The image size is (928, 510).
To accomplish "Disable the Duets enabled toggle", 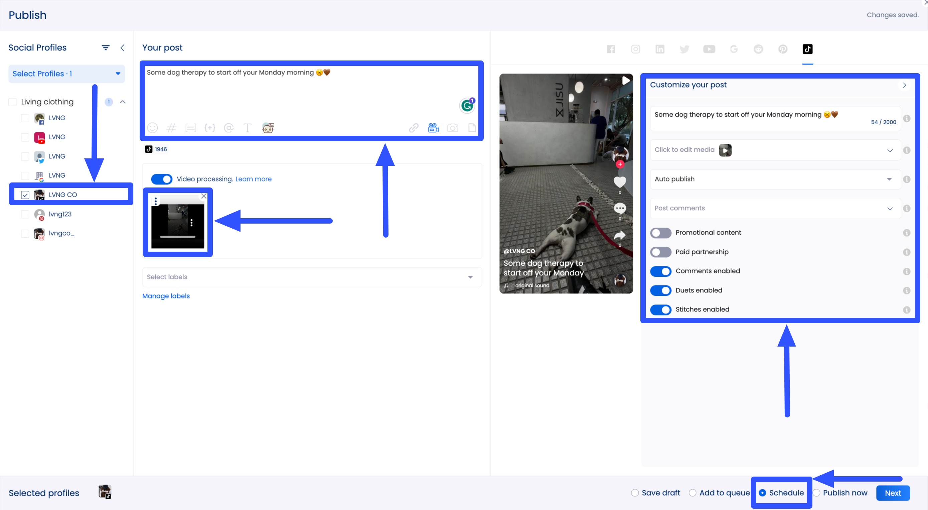I will 660,290.
